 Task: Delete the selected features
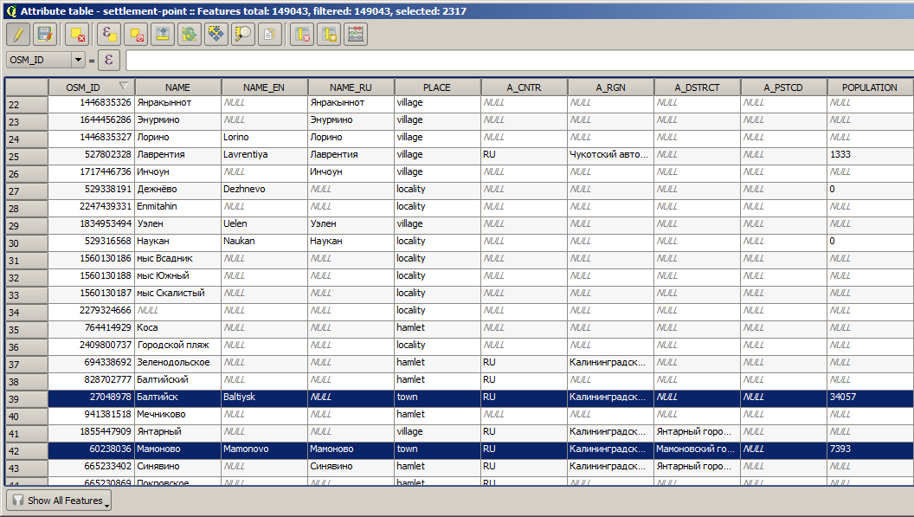point(78,34)
